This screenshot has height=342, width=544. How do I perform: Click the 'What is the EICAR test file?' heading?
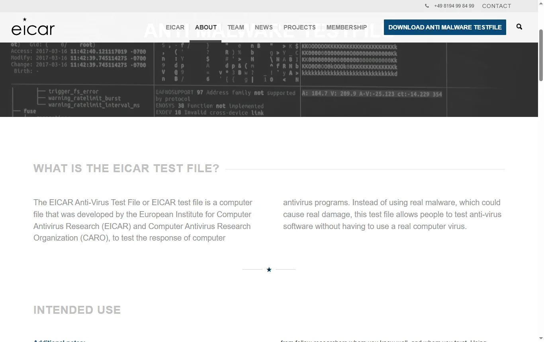126,168
